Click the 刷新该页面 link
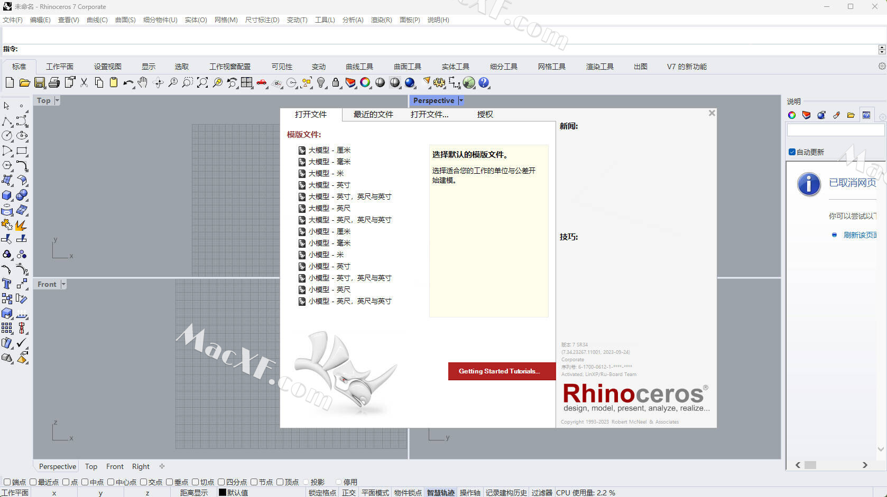Screen dimensions: 887x497 [860, 235]
